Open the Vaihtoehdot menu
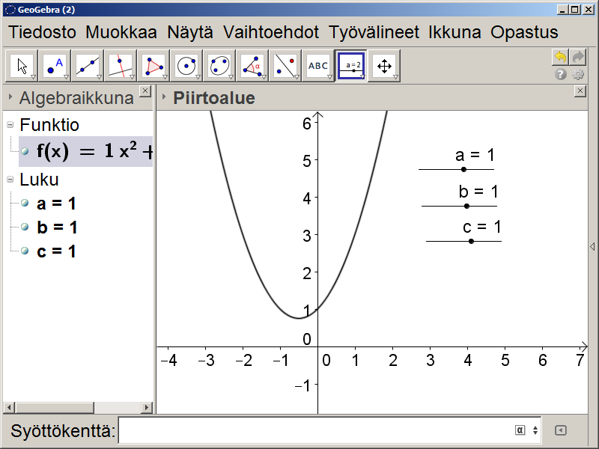The width and height of the screenshot is (599, 449). pyautogui.click(x=271, y=32)
